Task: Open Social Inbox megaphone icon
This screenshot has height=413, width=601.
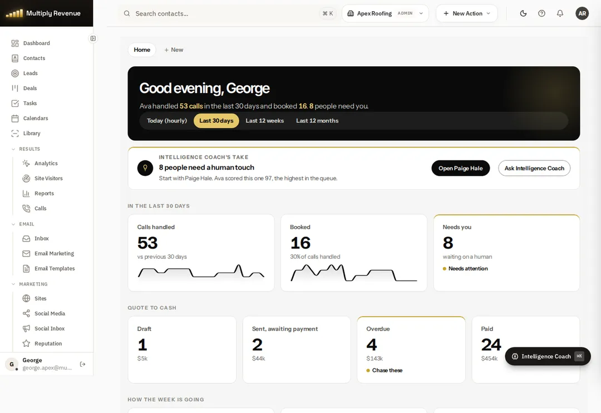Action: [x=26, y=328]
